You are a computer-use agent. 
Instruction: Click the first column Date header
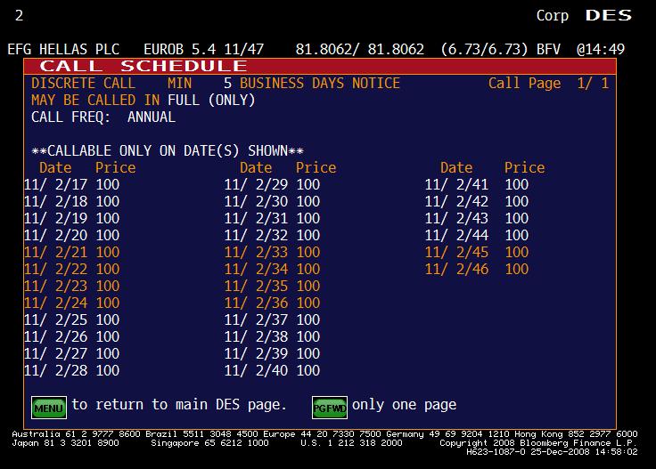(x=55, y=167)
